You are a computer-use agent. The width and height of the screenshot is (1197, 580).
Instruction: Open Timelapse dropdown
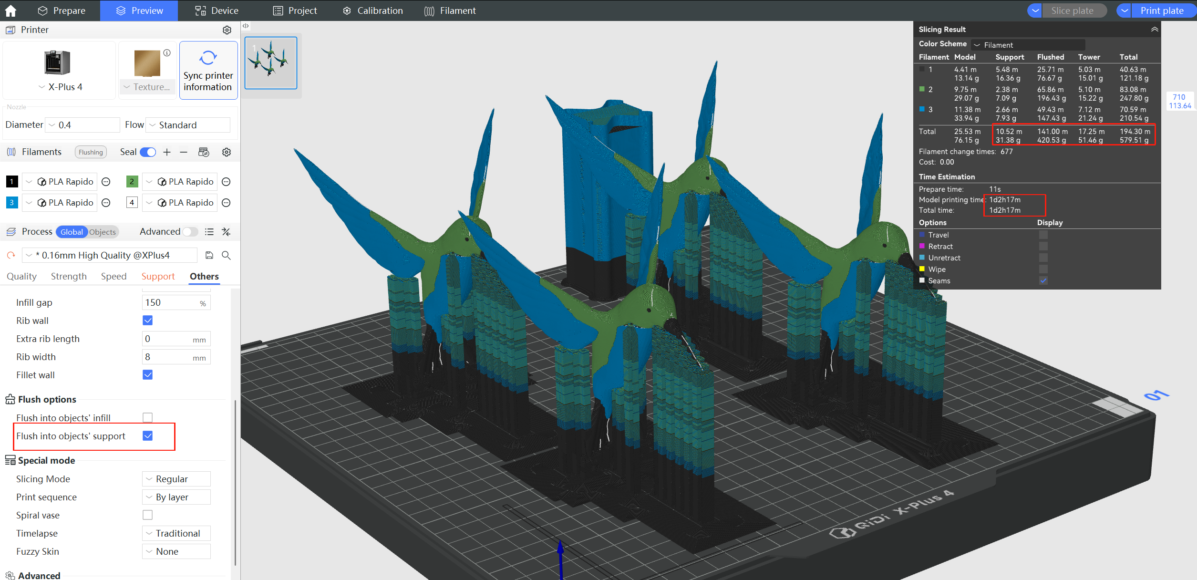point(176,533)
